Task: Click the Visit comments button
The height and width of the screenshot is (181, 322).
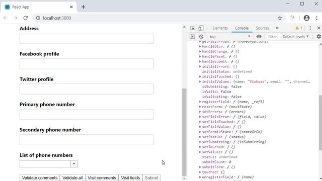Action: [x=102, y=177]
